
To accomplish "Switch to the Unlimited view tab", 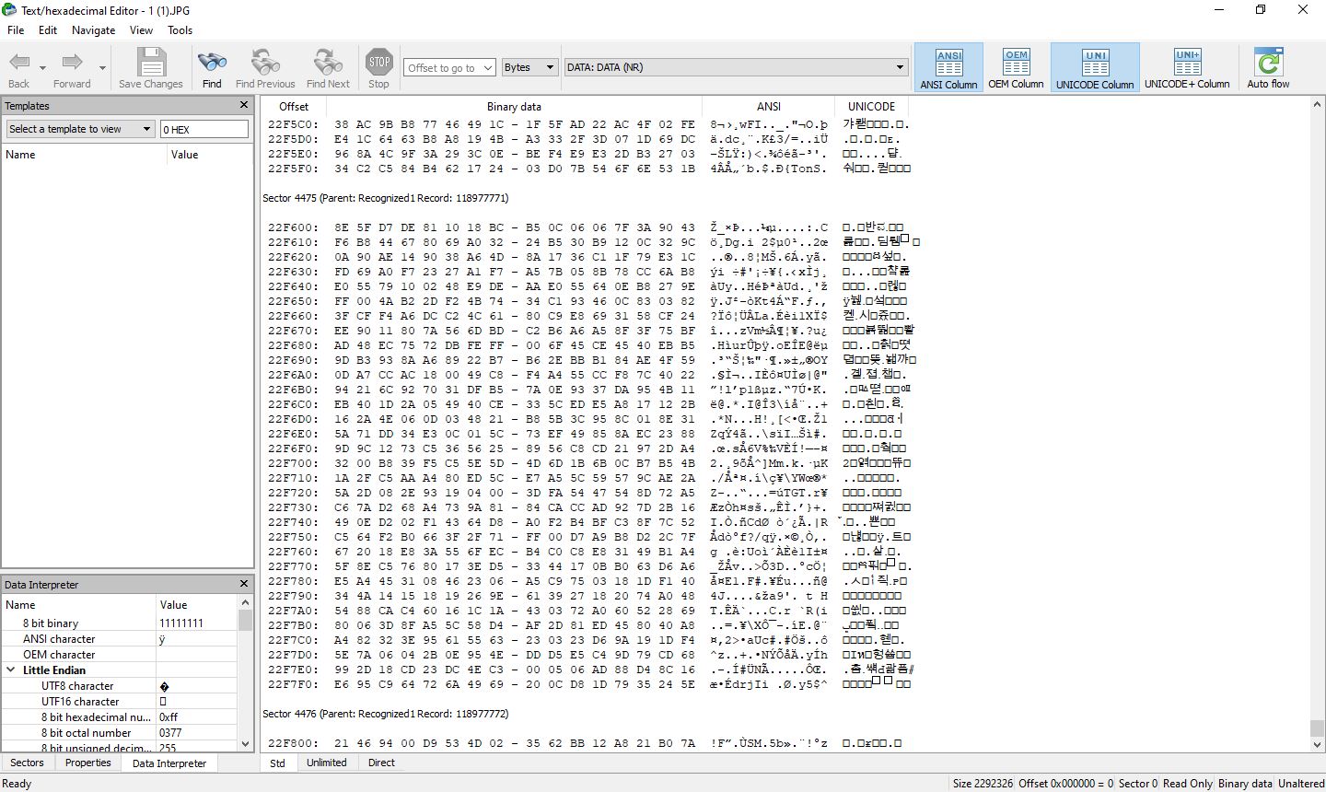I will (327, 763).
